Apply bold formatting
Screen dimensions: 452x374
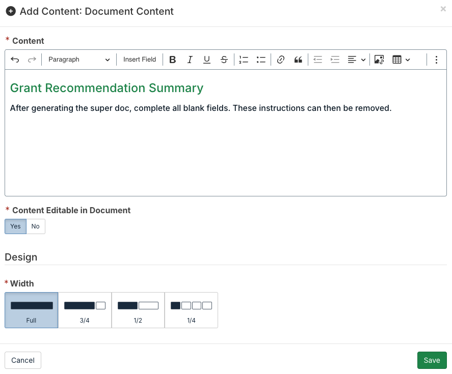[172, 60]
